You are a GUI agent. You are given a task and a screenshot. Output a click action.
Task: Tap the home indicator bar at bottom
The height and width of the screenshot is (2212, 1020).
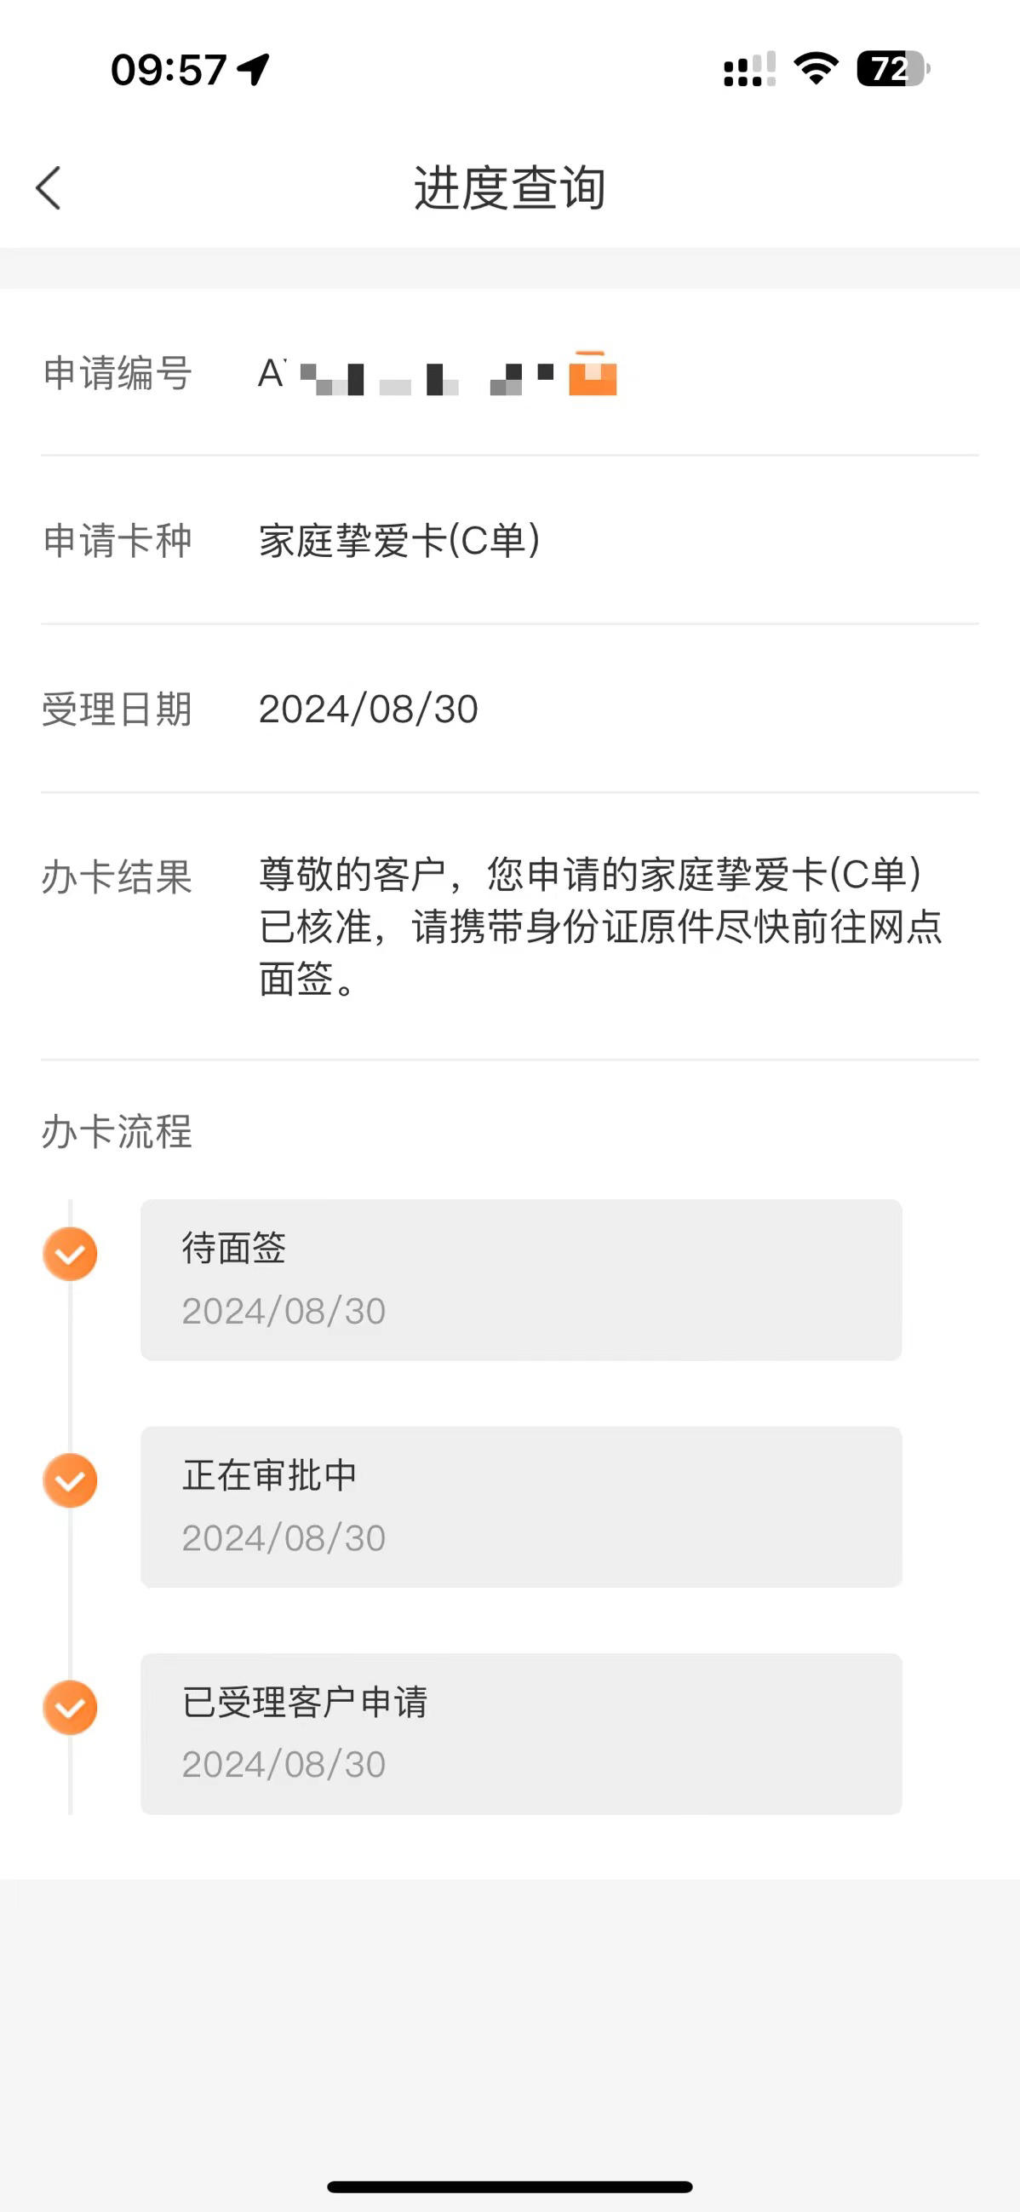(510, 2186)
